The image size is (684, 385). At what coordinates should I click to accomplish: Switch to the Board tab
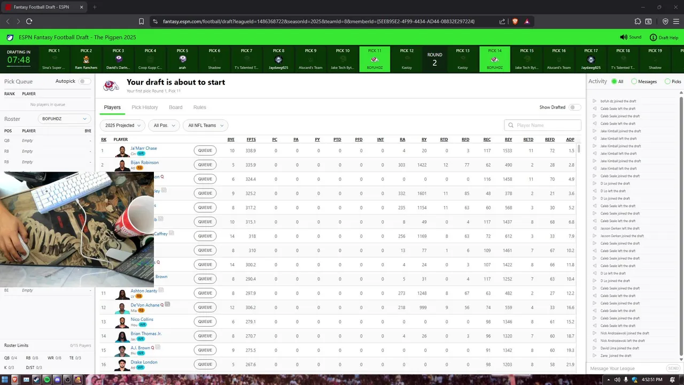coord(176,107)
